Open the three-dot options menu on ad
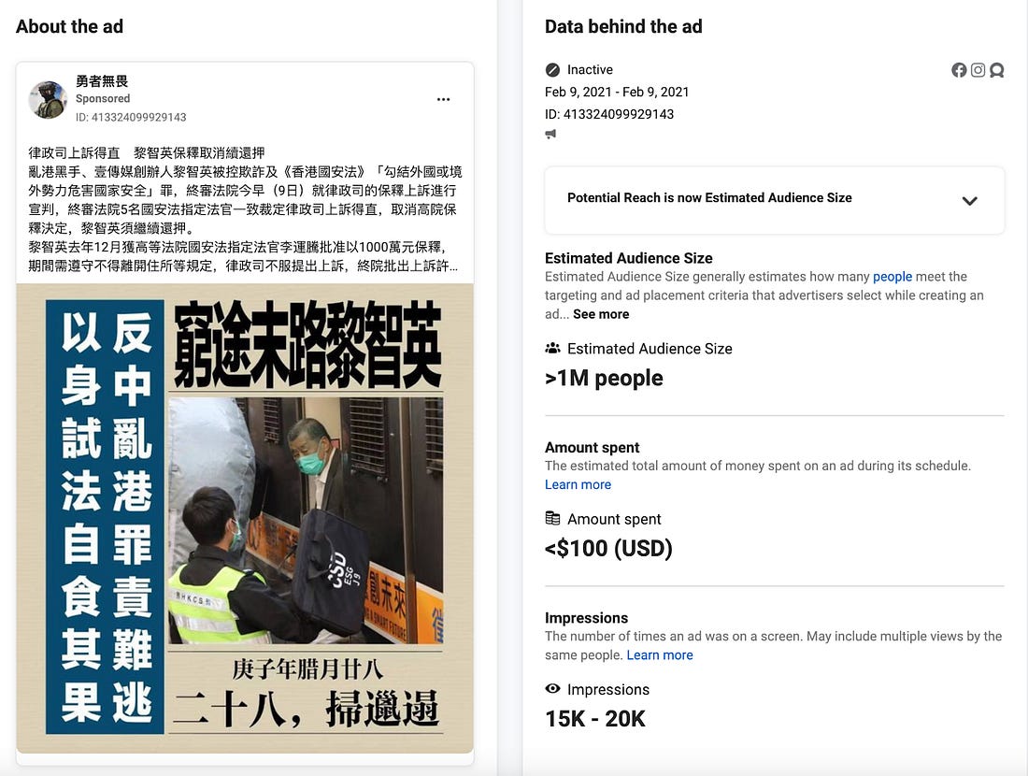 coord(443,100)
